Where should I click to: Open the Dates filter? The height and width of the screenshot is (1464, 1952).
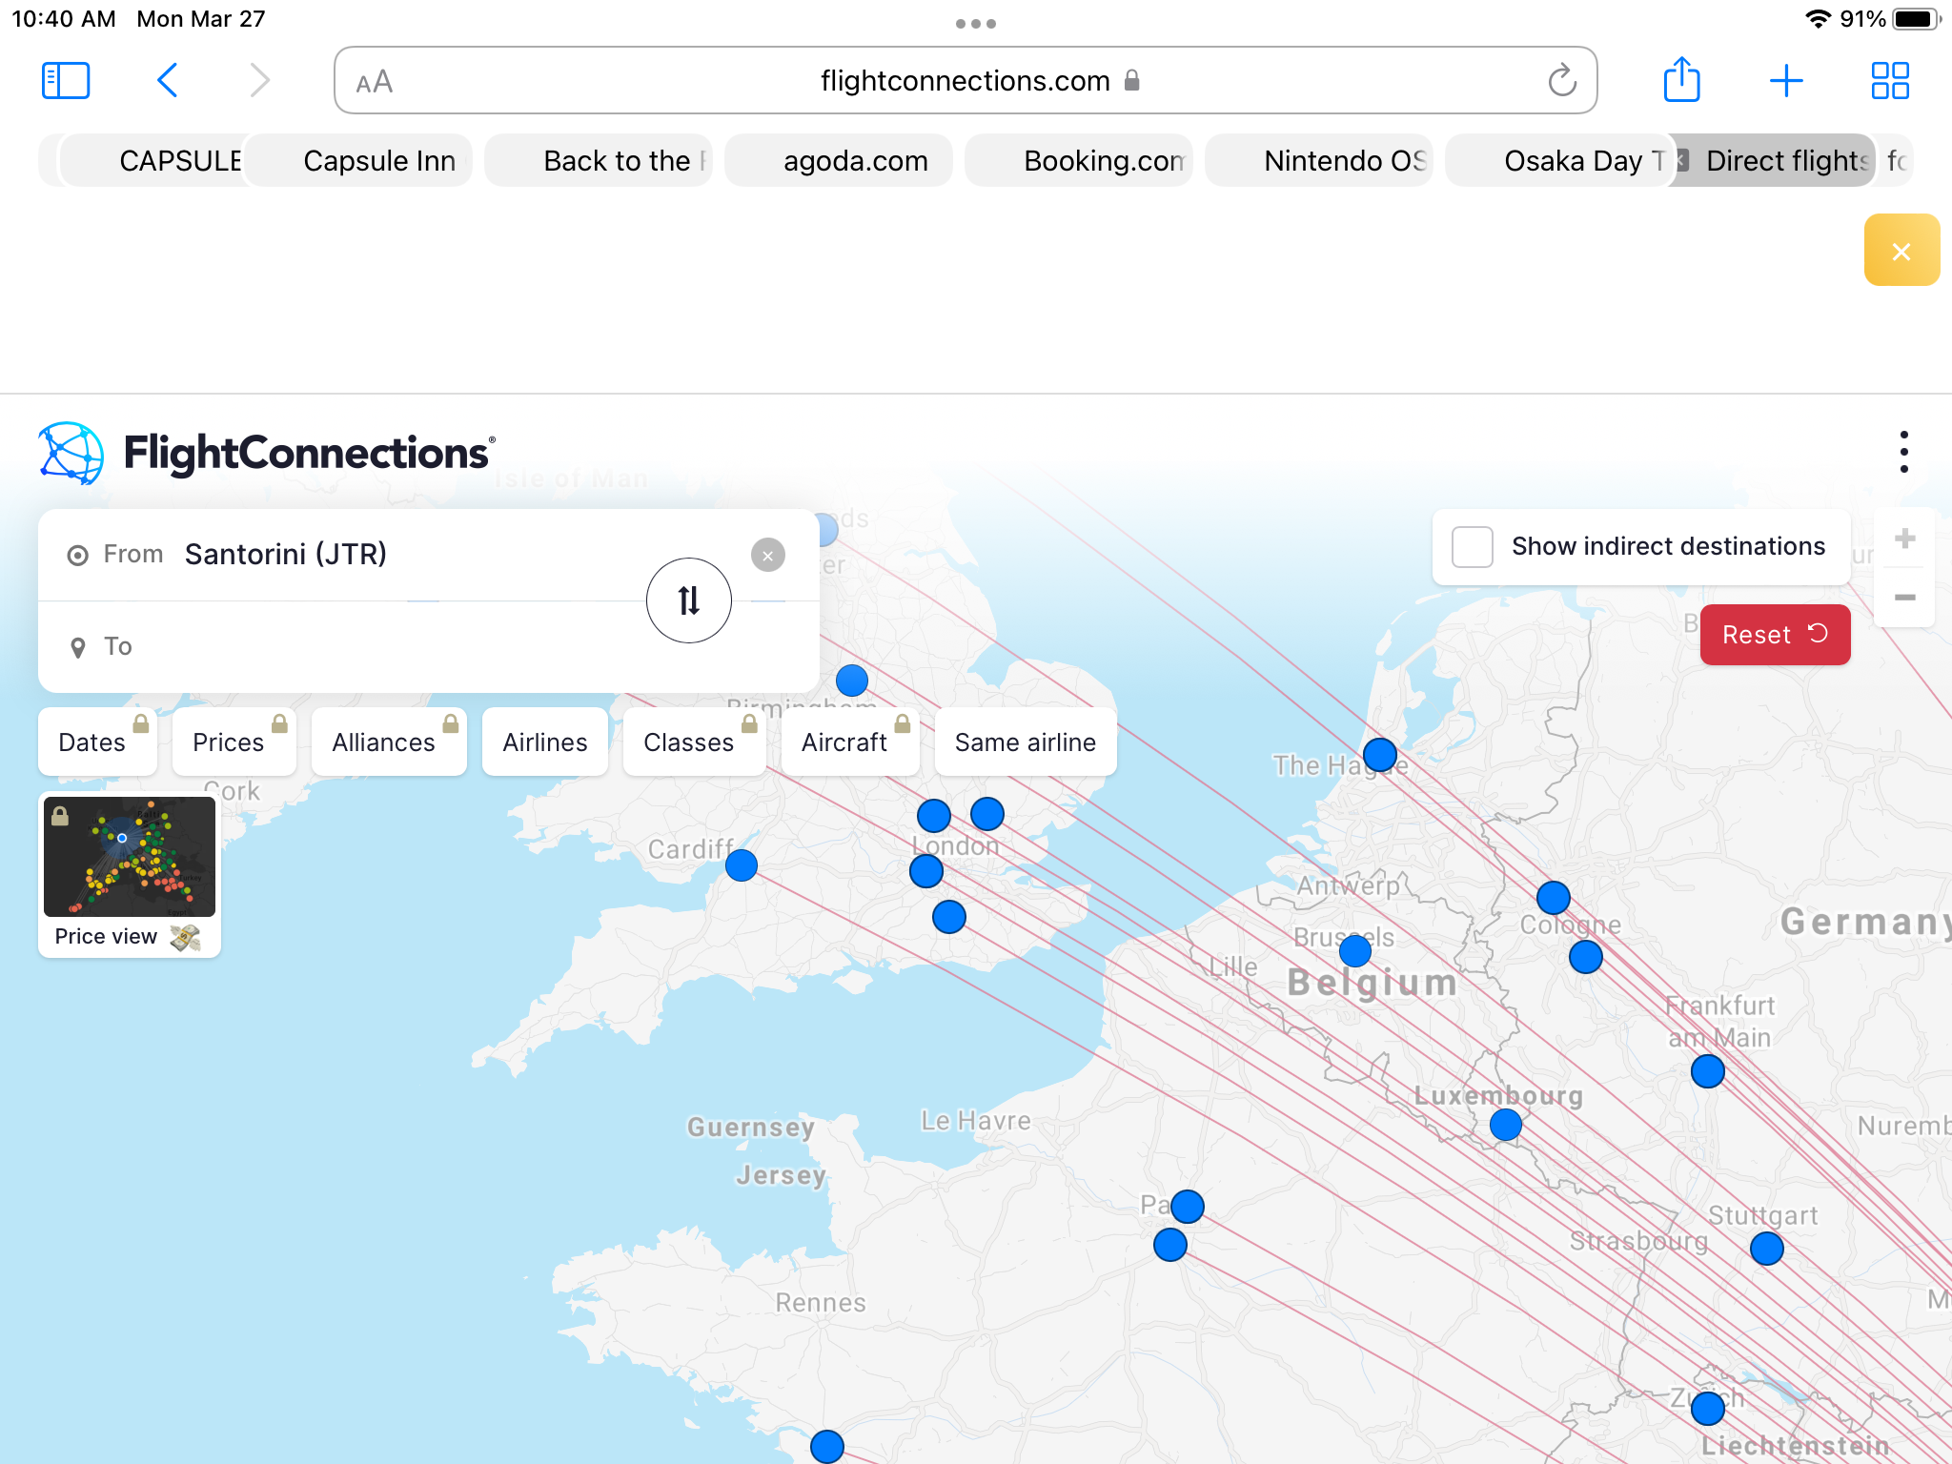click(97, 742)
